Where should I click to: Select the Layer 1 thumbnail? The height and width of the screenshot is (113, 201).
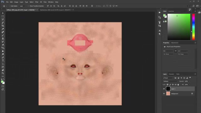point(168,89)
